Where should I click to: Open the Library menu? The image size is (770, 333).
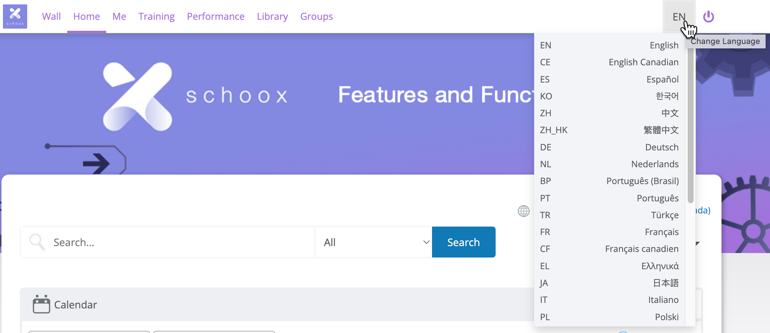point(272,17)
